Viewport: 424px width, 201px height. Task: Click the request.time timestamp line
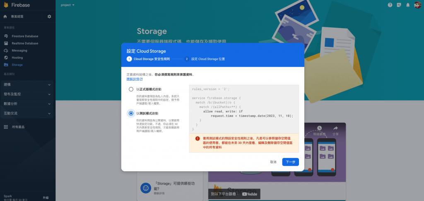252,116
